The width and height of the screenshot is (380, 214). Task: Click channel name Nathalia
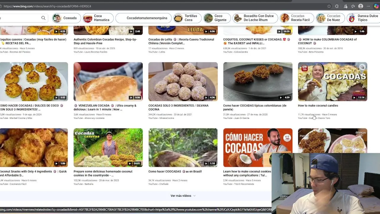coord(89,184)
